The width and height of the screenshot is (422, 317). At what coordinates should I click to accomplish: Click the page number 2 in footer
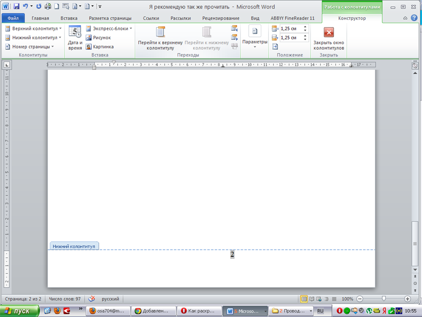click(x=232, y=254)
